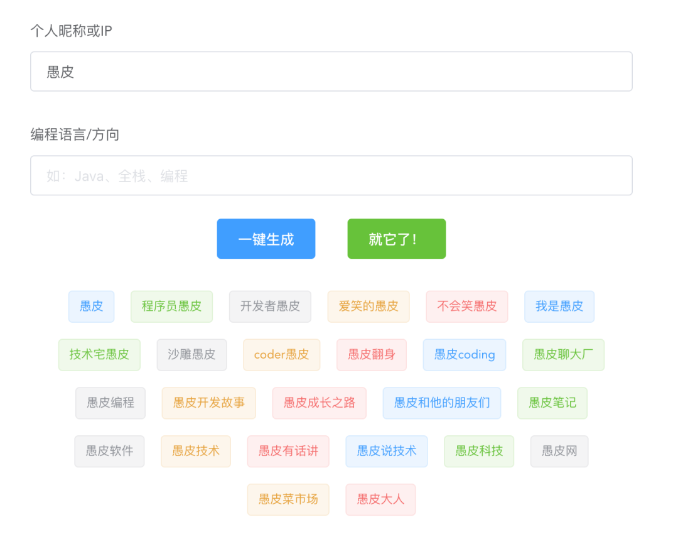The image size is (678, 559).
Task: Select the 技术宅愚皮 name tag
Action: coord(99,355)
